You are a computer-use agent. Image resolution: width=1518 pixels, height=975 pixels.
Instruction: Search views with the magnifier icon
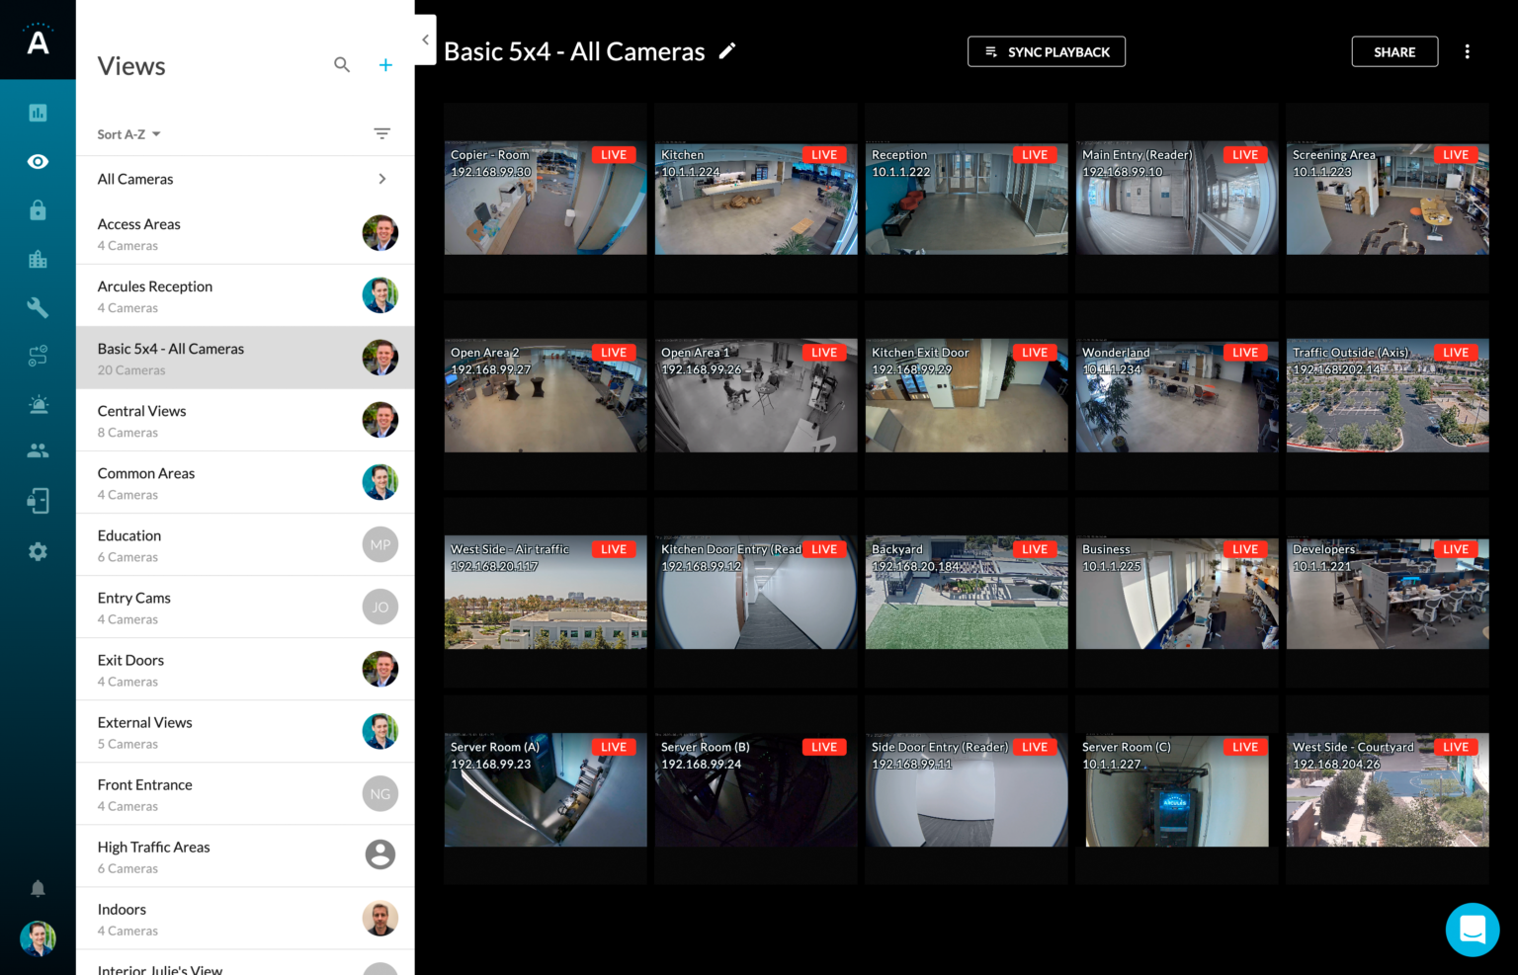(x=342, y=65)
